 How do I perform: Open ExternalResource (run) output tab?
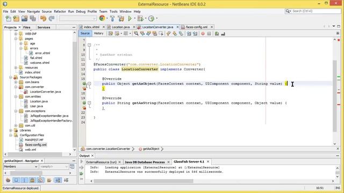point(101,162)
